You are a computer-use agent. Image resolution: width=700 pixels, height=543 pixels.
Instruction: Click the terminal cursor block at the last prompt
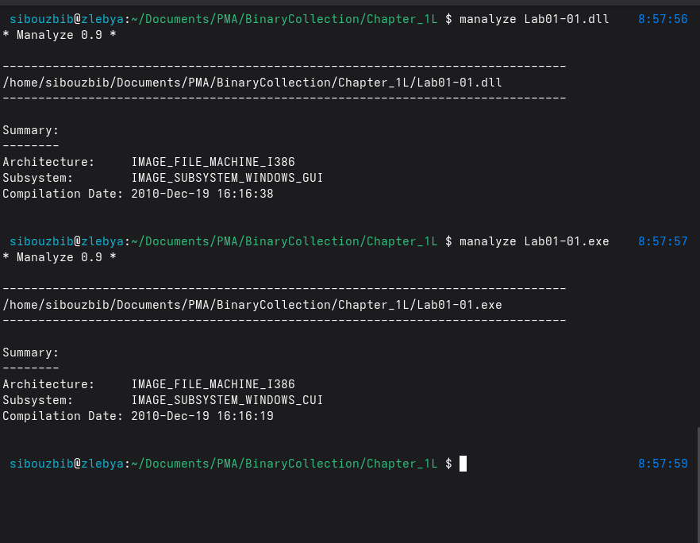click(463, 464)
